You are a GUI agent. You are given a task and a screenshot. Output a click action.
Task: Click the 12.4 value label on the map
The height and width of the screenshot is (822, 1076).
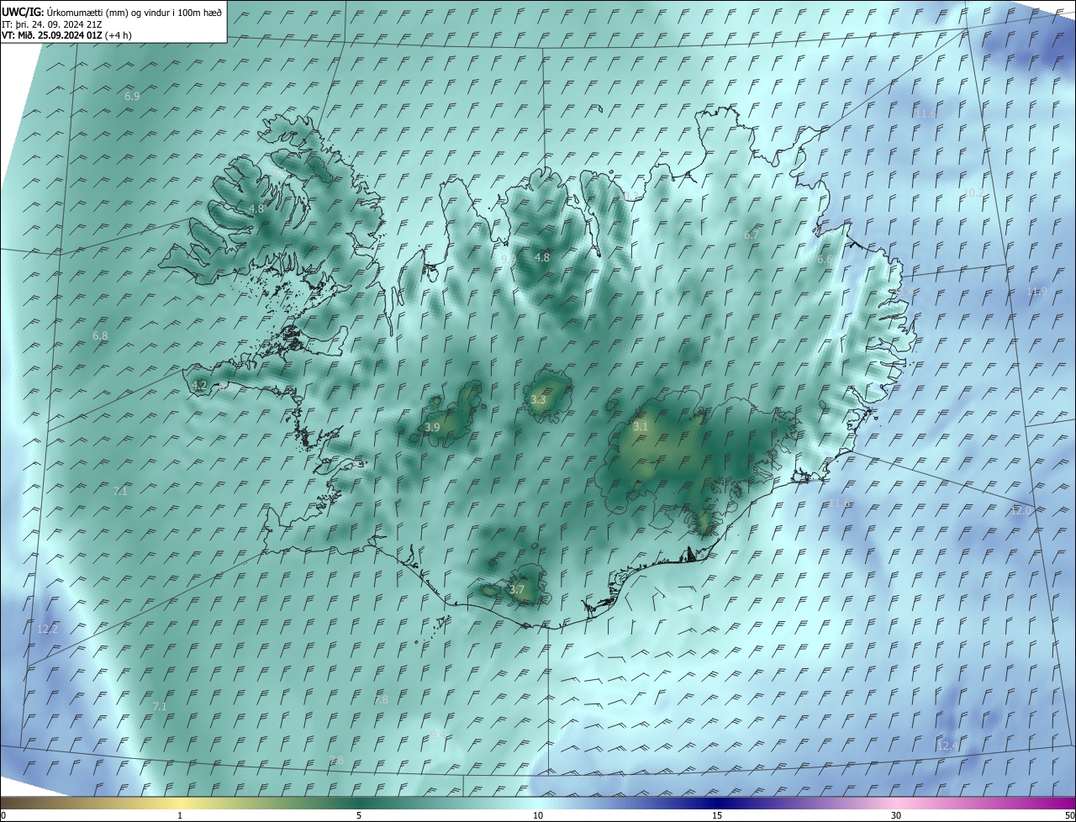point(947,746)
